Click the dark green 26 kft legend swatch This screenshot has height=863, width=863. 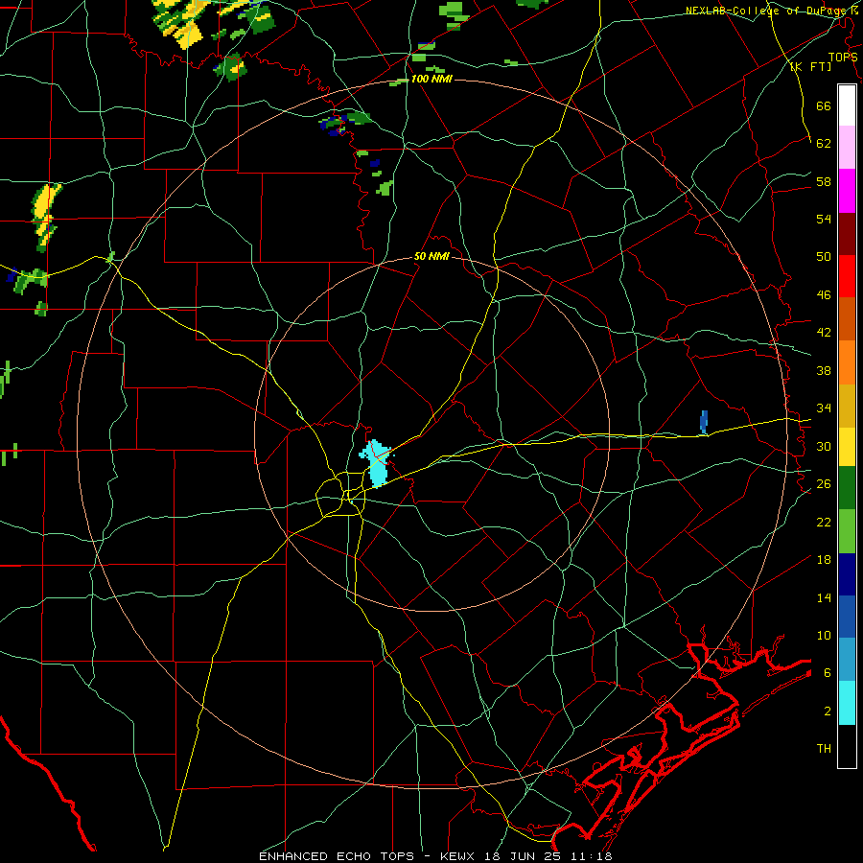847,488
